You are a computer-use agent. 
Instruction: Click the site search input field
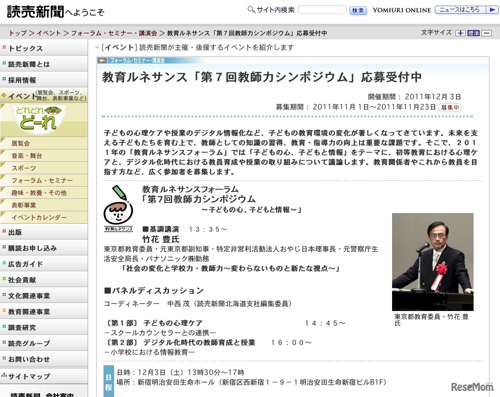(x=322, y=10)
